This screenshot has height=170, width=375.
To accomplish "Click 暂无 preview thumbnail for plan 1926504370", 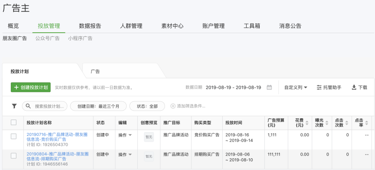I will [149, 137].
